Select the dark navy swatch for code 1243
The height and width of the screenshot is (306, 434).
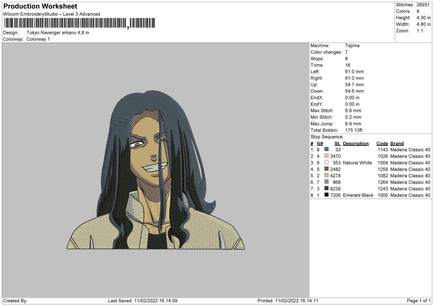(x=326, y=188)
